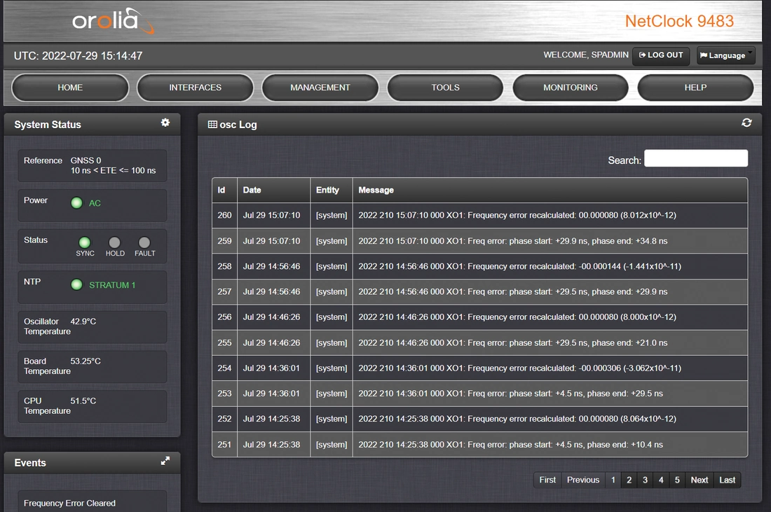
Task: Go to Previous log page
Action: point(583,480)
